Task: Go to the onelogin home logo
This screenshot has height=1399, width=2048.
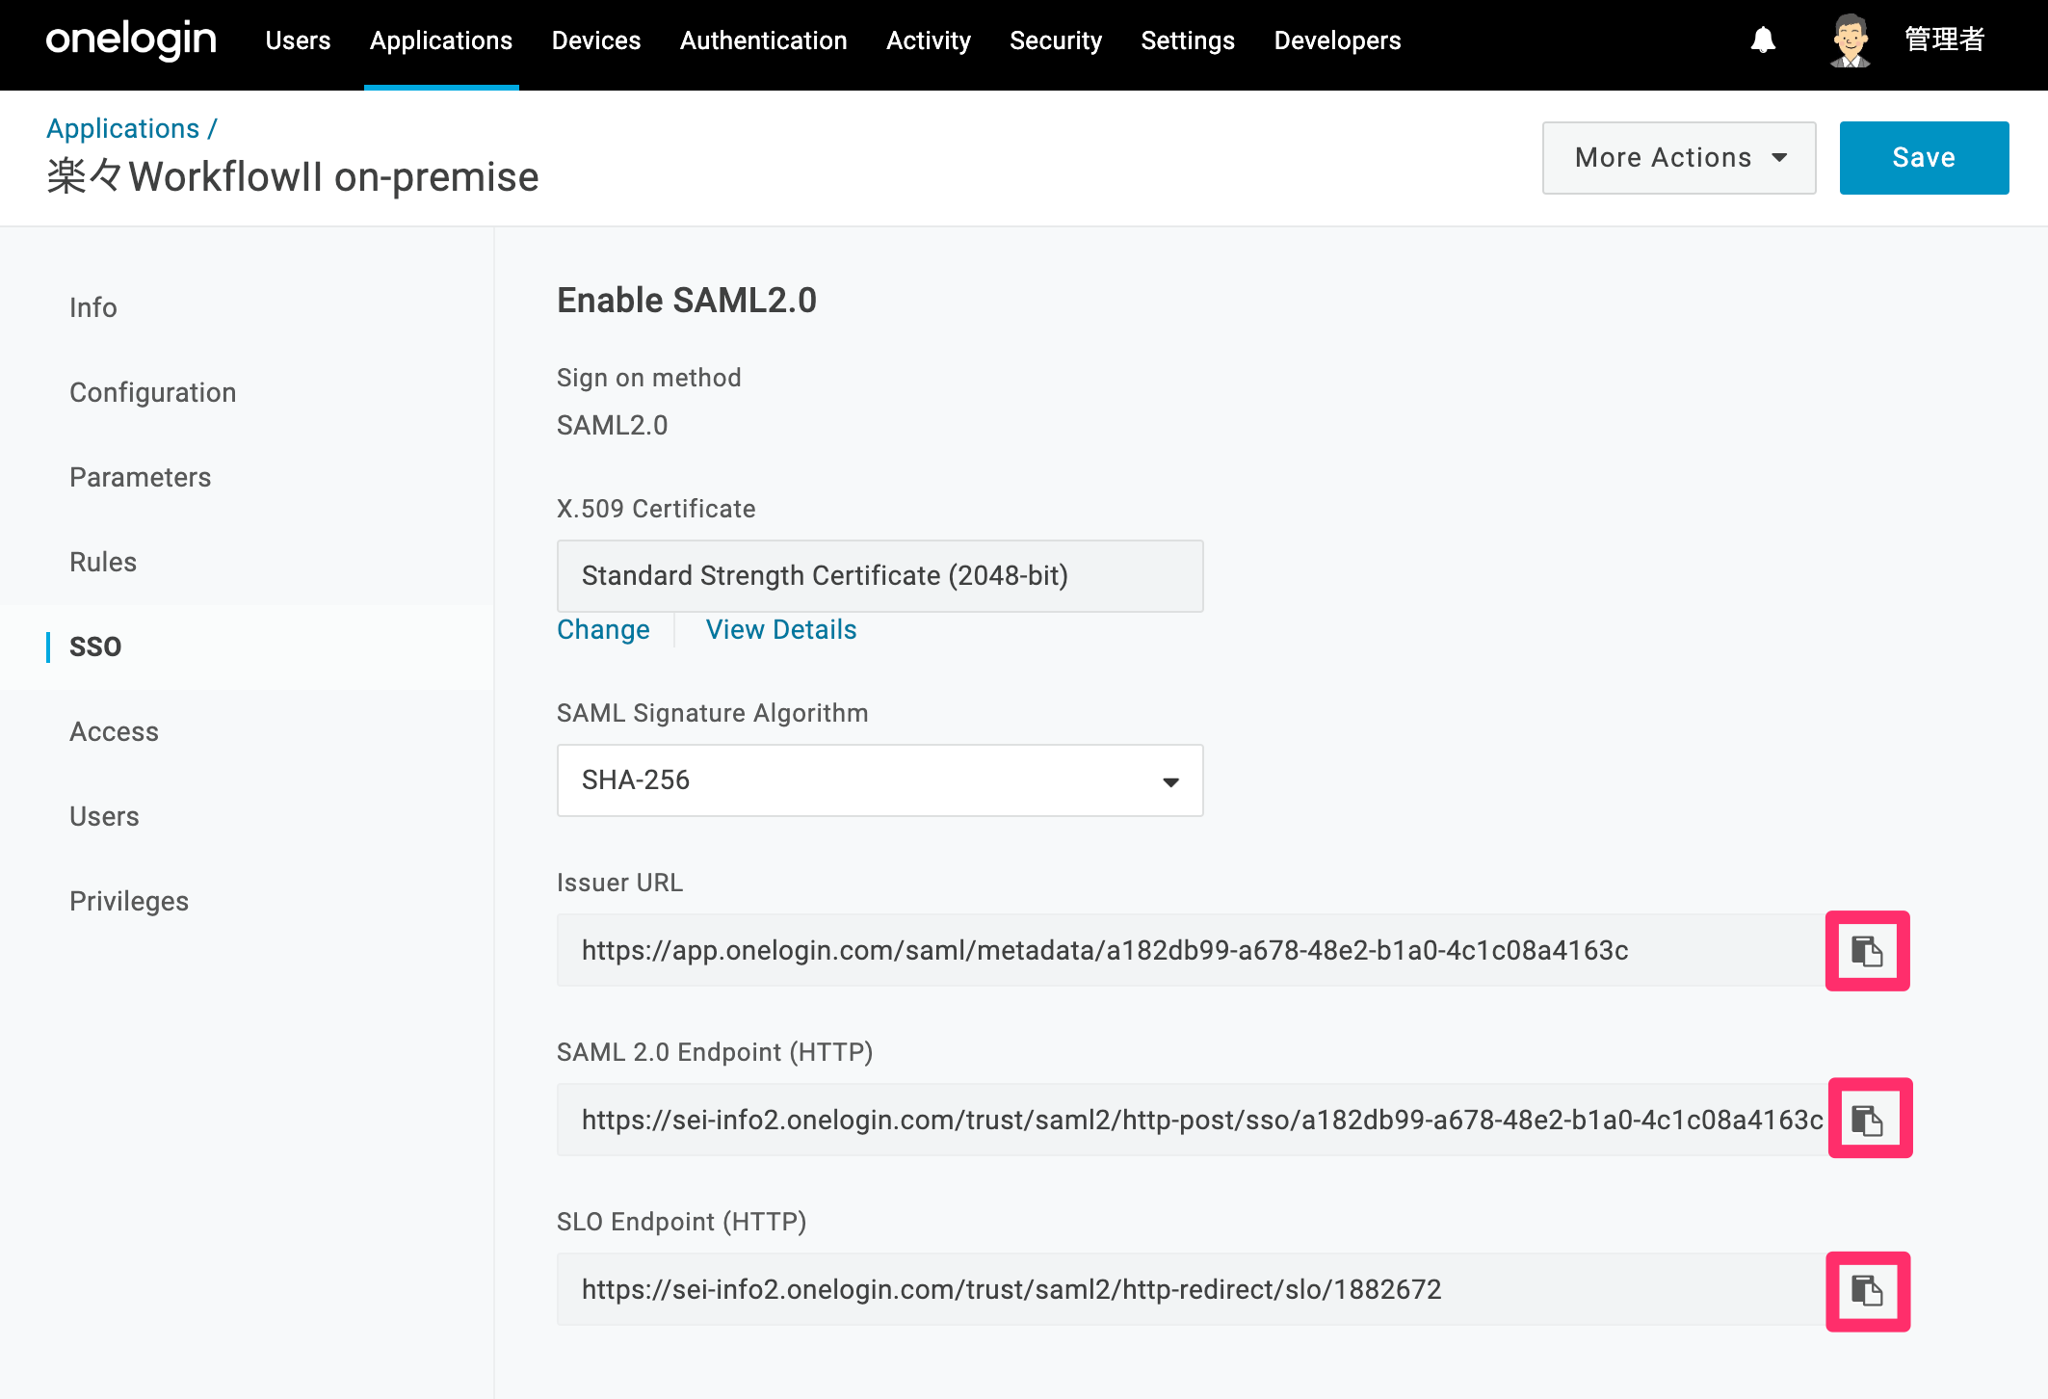Action: 131,40
